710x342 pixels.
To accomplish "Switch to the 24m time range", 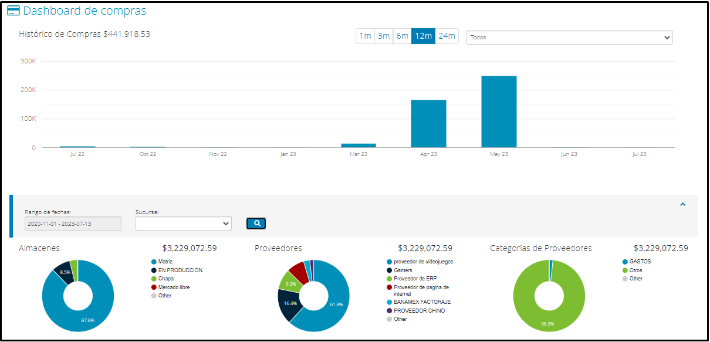I will tap(447, 36).
